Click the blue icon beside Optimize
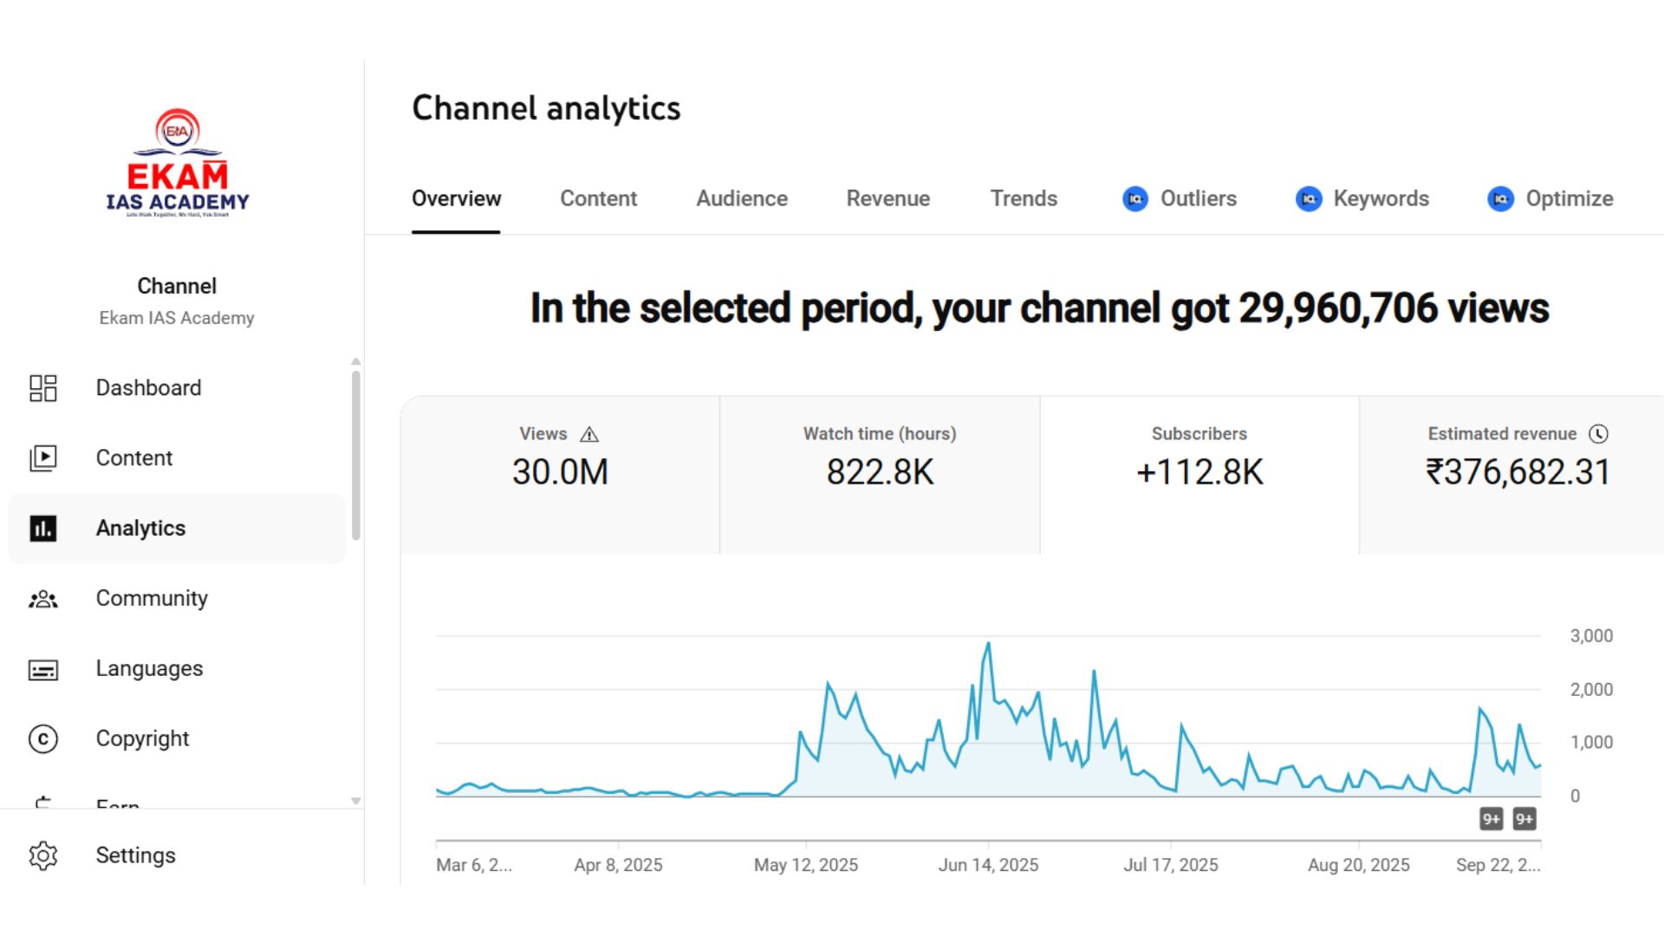This screenshot has height=936, width=1664. pyautogui.click(x=1501, y=199)
